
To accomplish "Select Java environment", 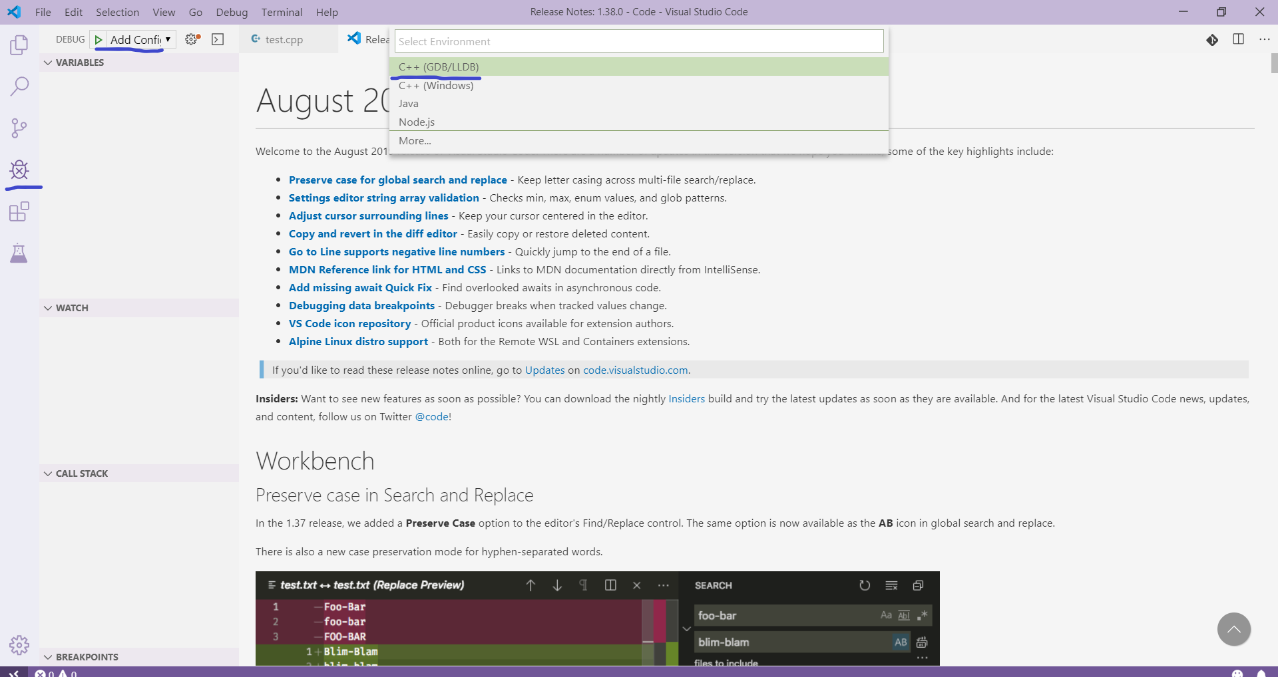I will point(639,104).
